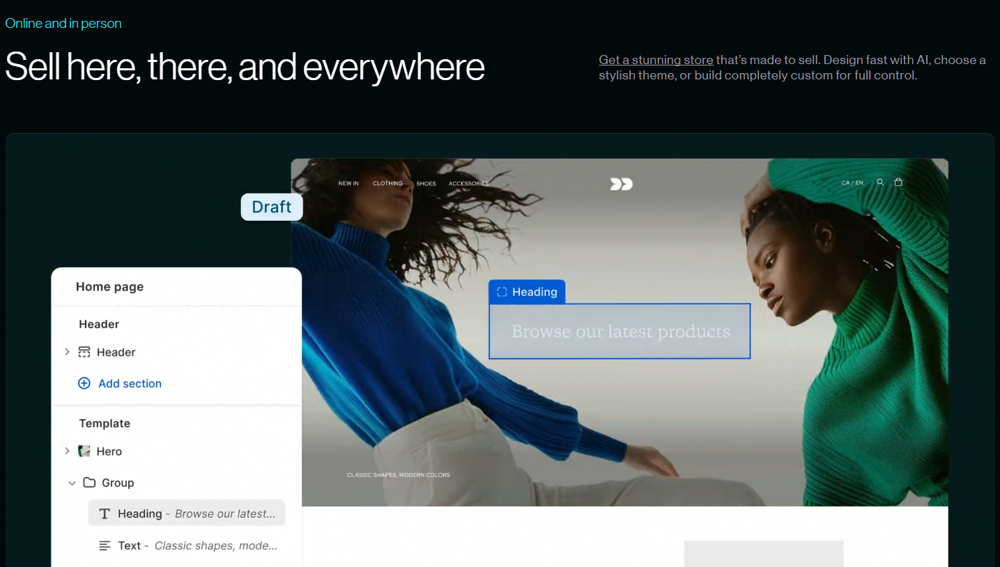This screenshot has width=1000, height=567.
Task: Select Heading item in the Group tree
Action: click(187, 514)
